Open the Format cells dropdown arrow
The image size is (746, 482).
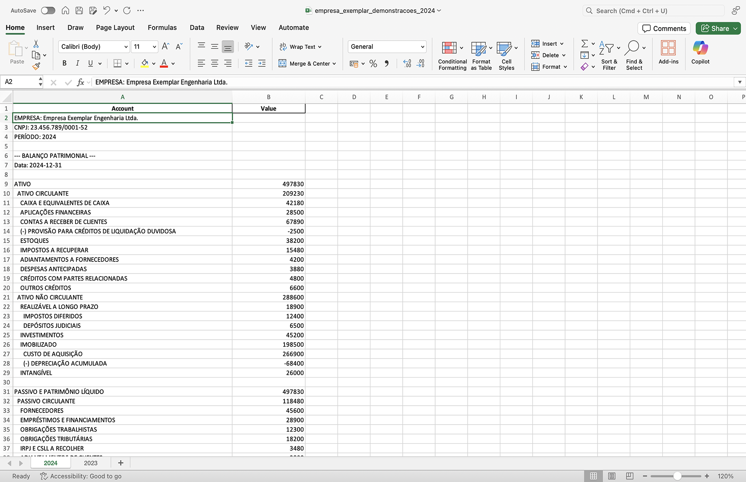click(565, 67)
